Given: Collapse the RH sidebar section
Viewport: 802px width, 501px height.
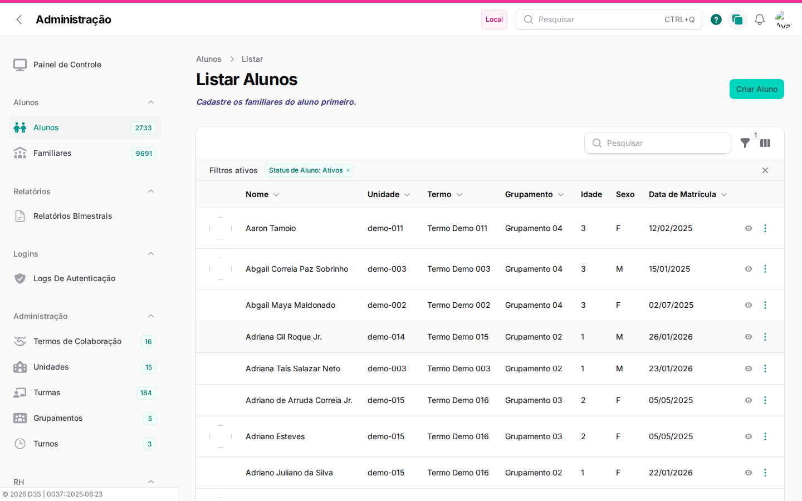Looking at the screenshot, I should point(151,482).
